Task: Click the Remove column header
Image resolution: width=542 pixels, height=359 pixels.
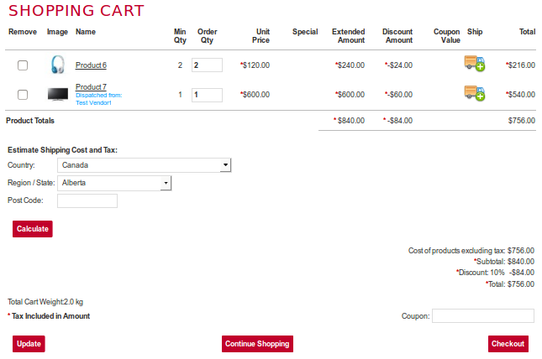Action: [23, 32]
